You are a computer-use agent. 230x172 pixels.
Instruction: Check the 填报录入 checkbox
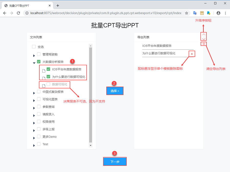pyautogui.click(x=39, y=114)
